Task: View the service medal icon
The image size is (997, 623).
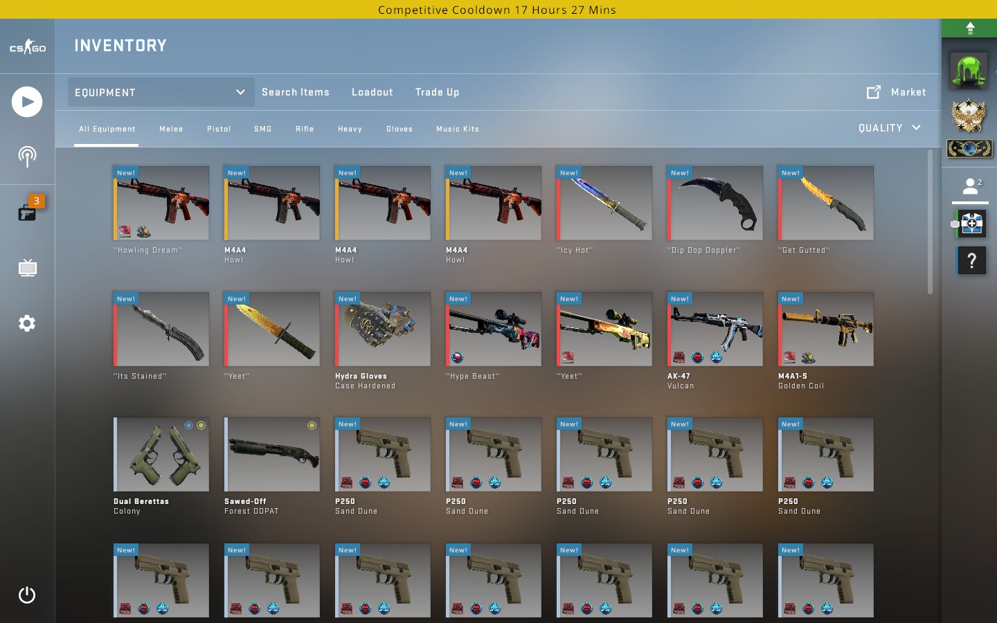Action: (x=969, y=116)
